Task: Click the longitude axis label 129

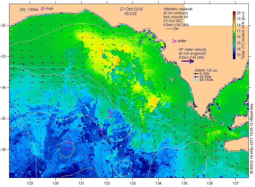Action: point(30,183)
